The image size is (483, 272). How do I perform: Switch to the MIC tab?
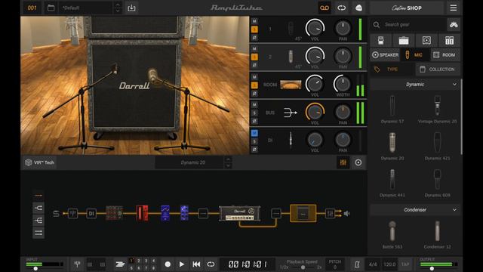[414, 55]
